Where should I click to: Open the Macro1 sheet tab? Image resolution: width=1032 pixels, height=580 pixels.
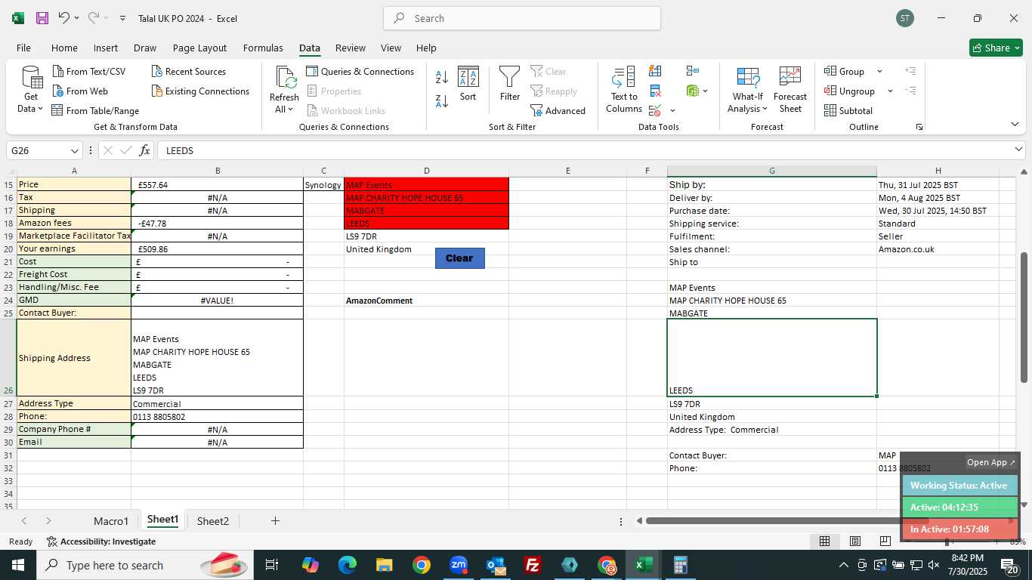point(111,521)
